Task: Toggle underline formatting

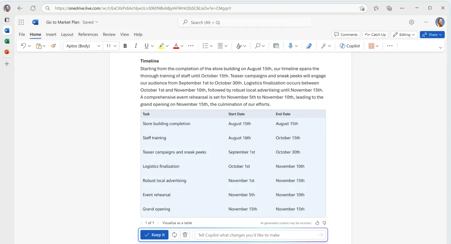Action: coord(146,46)
